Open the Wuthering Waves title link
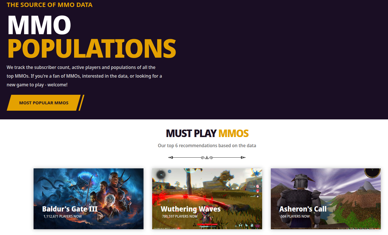 [x=191, y=209]
